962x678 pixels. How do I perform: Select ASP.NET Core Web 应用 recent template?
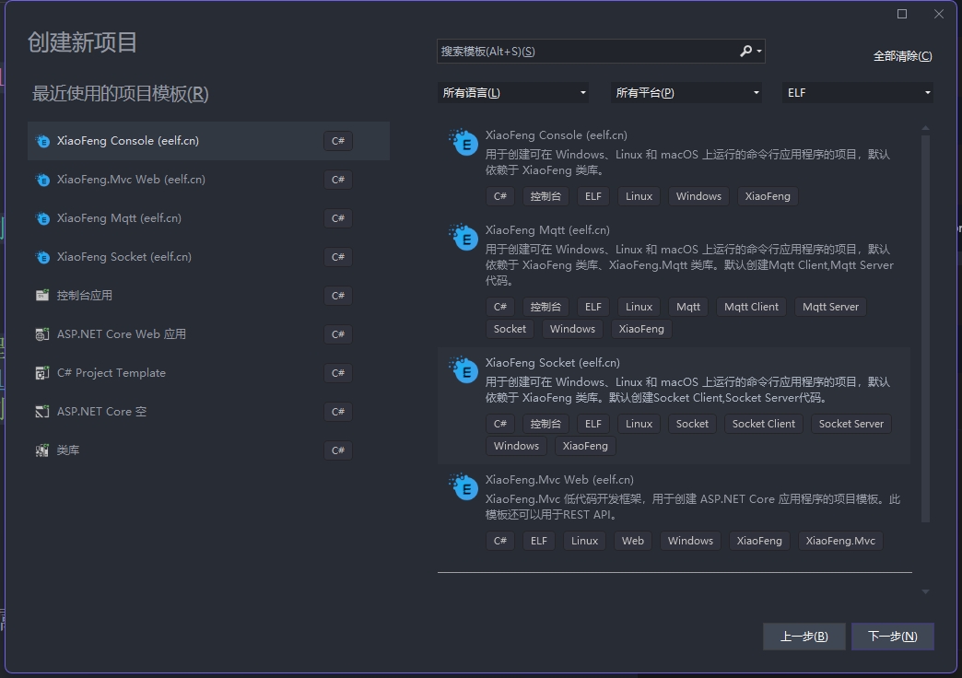208,333
